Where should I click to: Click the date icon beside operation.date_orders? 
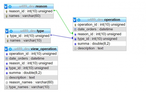coord(75,30)
